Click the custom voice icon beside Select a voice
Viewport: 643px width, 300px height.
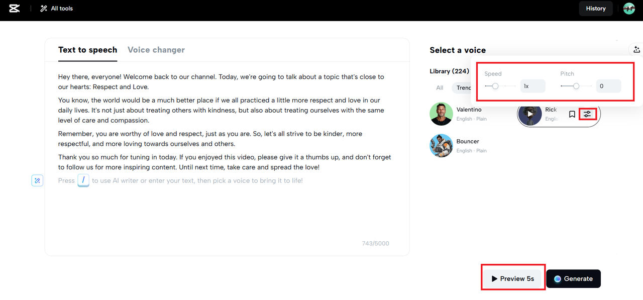pos(636,49)
